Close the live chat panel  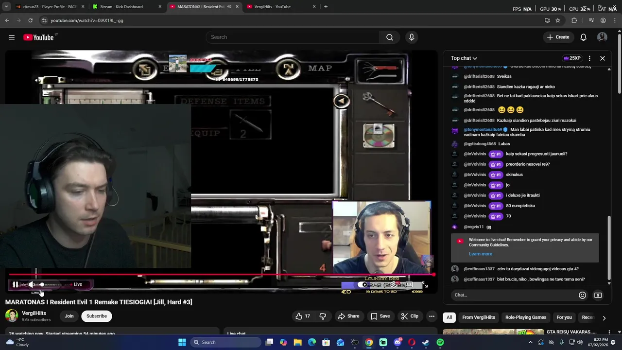pos(603,58)
